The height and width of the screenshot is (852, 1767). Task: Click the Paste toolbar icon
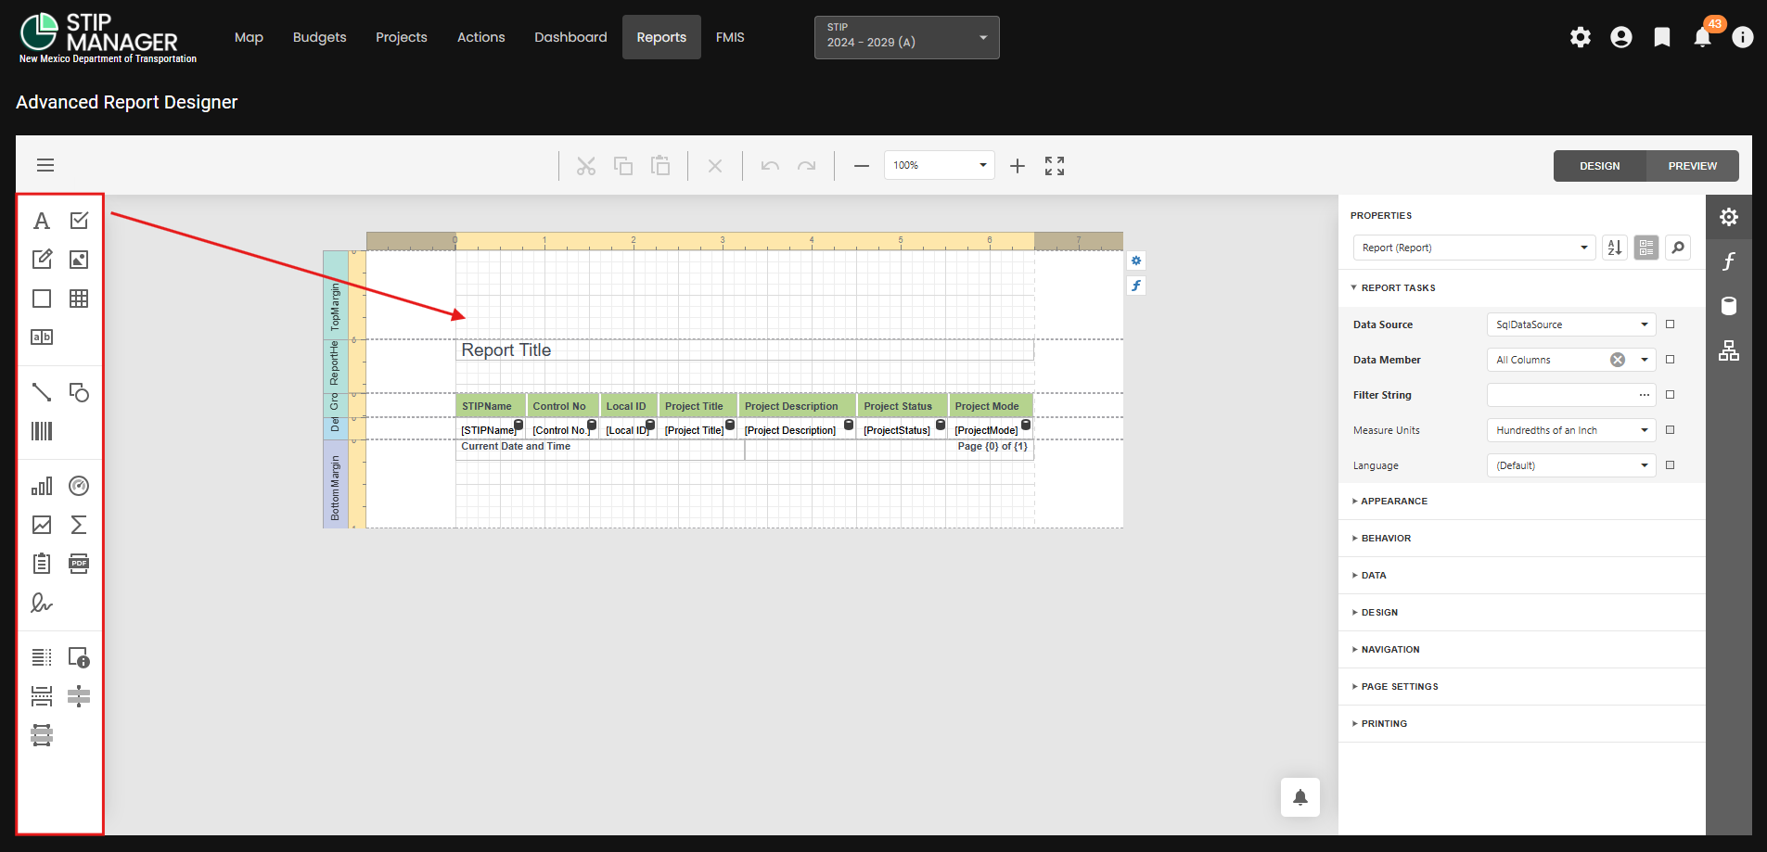pyautogui.click(x=660, y=166)
